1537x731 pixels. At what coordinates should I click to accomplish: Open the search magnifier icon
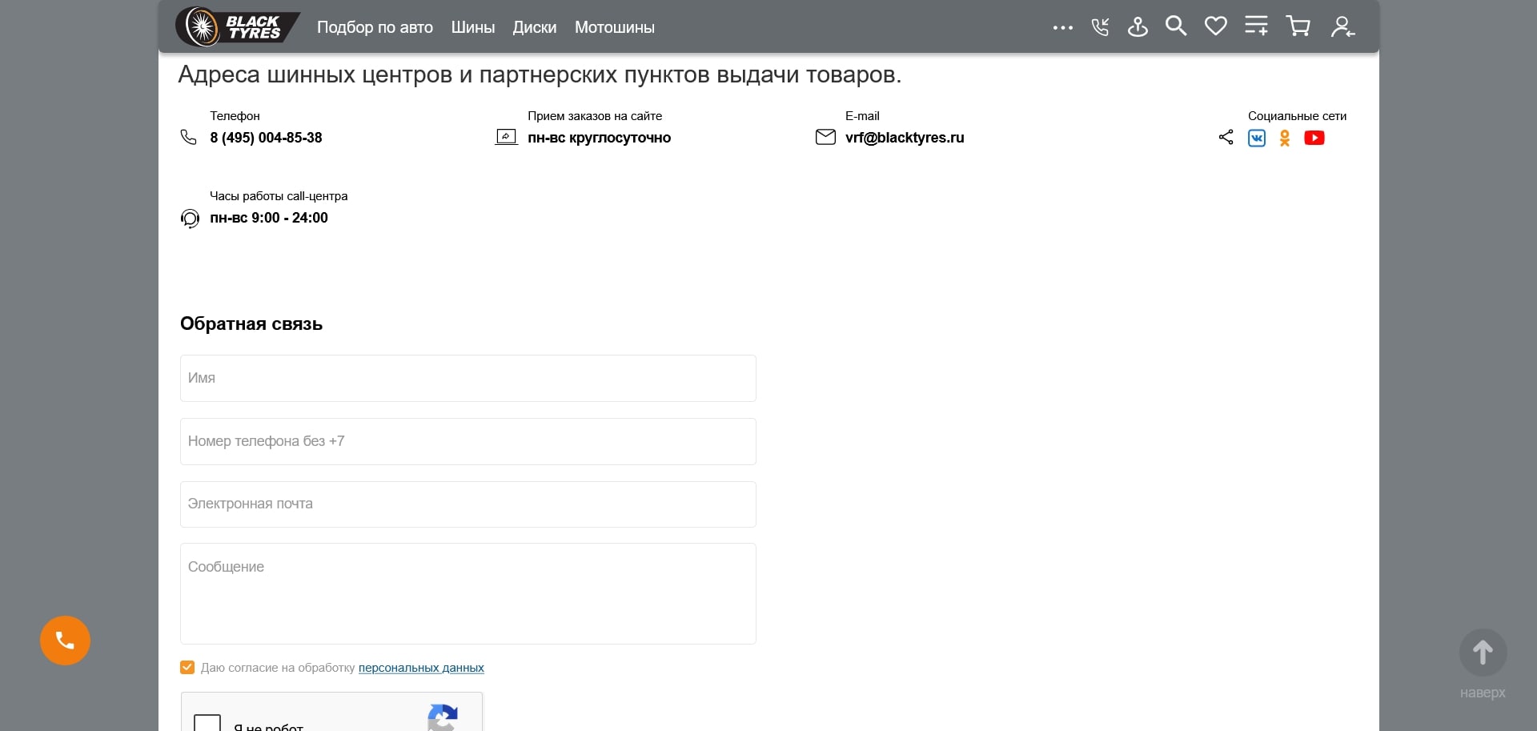tap(1175, 26)
